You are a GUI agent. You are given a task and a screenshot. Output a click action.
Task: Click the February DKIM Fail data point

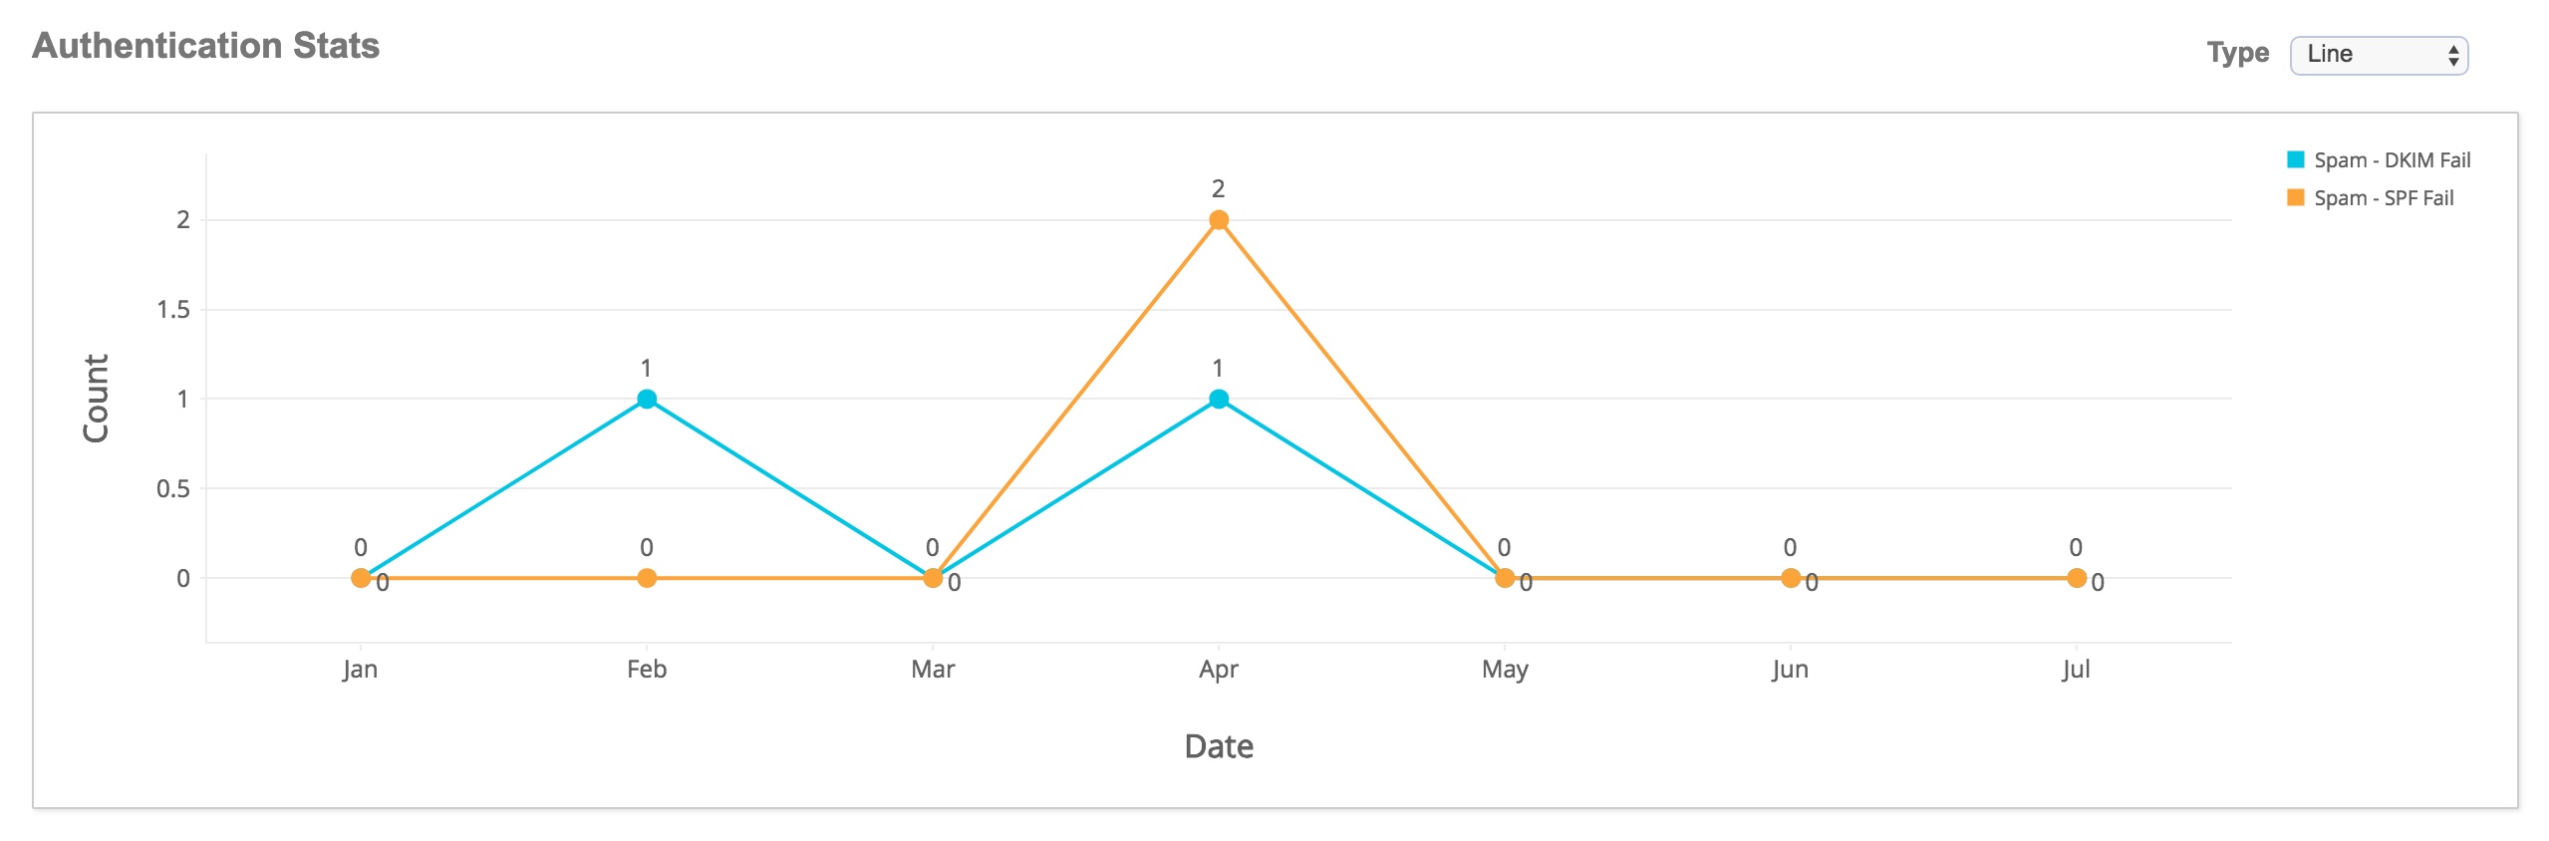(647, 399)
